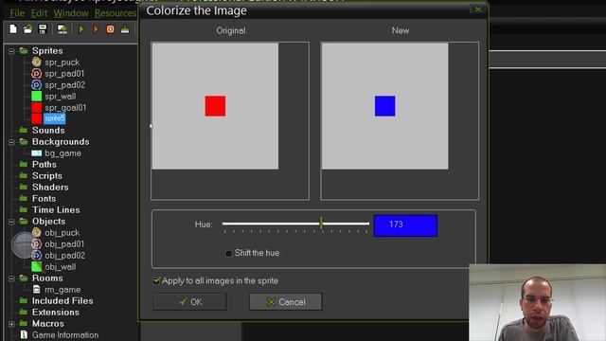Click the Game Information document icon
Image resolution: width=606 pixels, height=341 pixels.
(24, 334)
